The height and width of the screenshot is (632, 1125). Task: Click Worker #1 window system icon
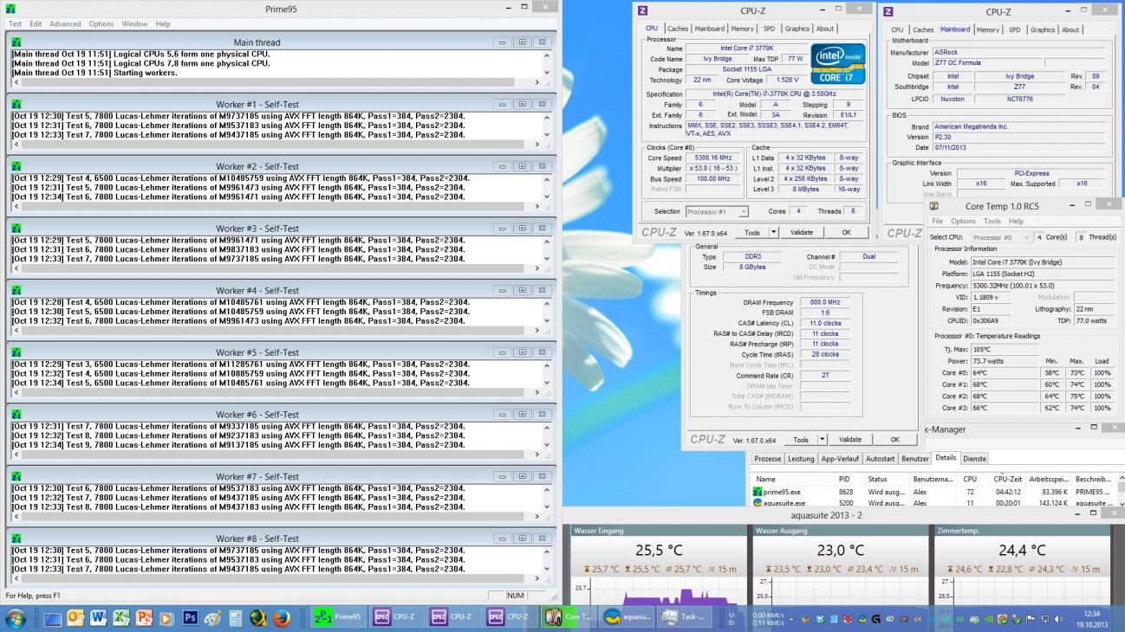click(16, 104)
